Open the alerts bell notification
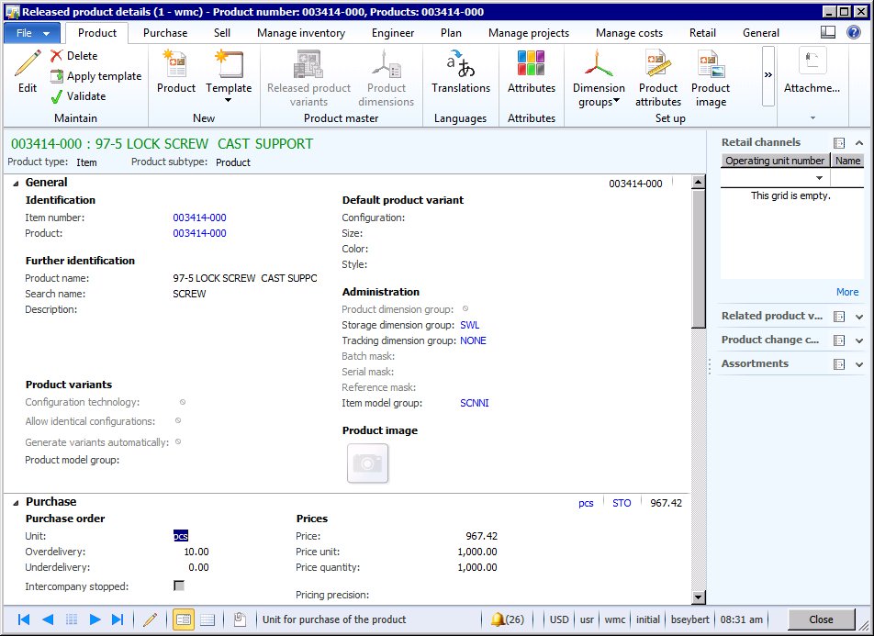874x636 pixels. 507,619
